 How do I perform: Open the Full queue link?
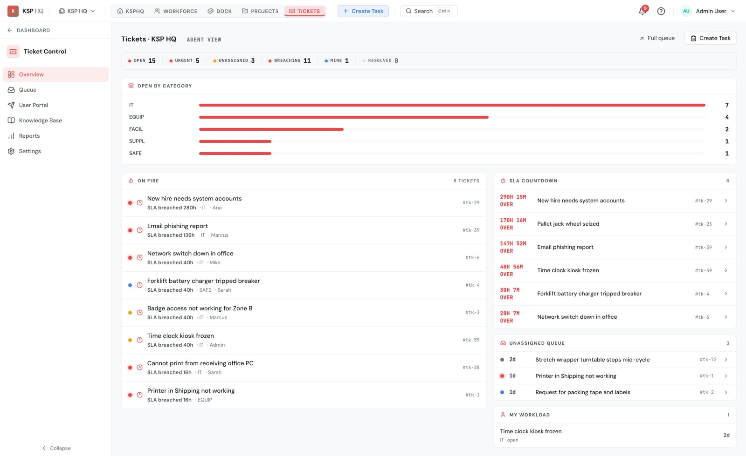pos(657,38)
